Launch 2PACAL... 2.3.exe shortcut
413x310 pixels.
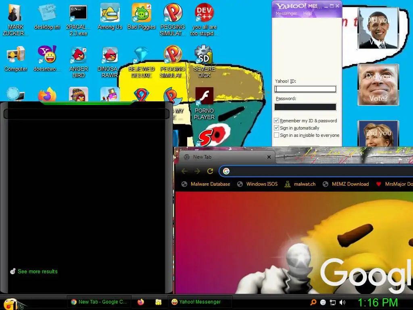78,19
